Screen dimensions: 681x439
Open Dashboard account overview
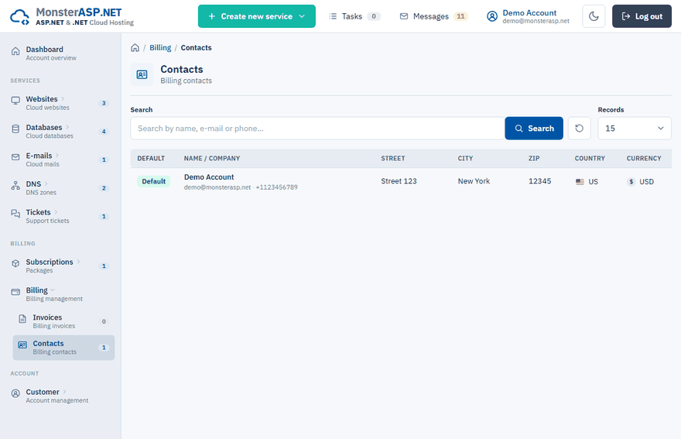(x=61, y=53)
